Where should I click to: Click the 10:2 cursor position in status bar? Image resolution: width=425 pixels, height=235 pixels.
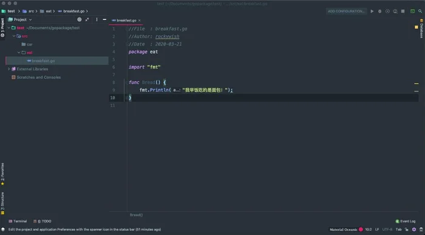(369, 230)
